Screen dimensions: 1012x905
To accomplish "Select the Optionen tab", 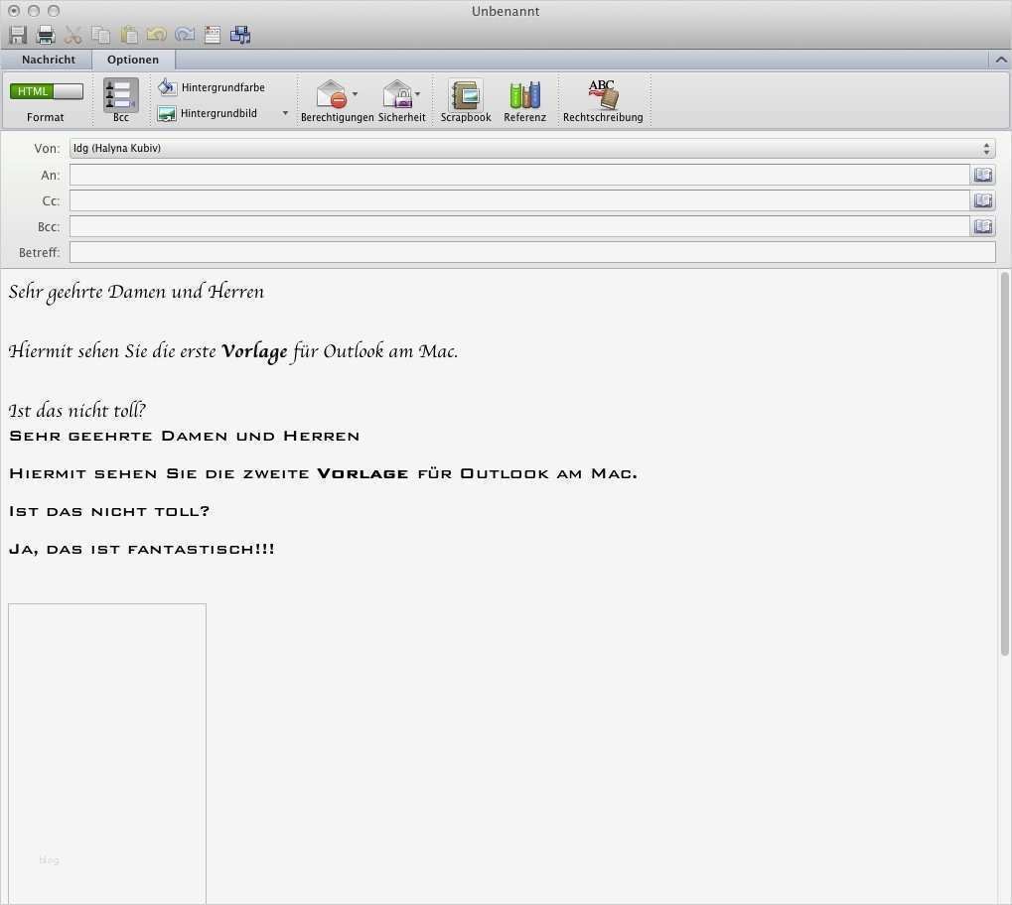I will click(132, 60).
